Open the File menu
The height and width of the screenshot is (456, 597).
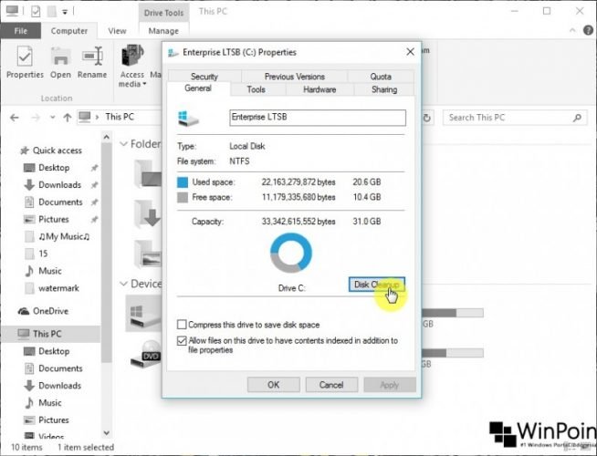[x=21, y=31]
